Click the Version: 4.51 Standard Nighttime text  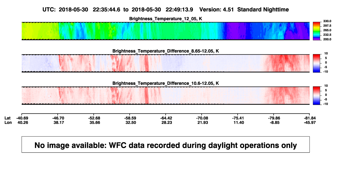(244, 9)
